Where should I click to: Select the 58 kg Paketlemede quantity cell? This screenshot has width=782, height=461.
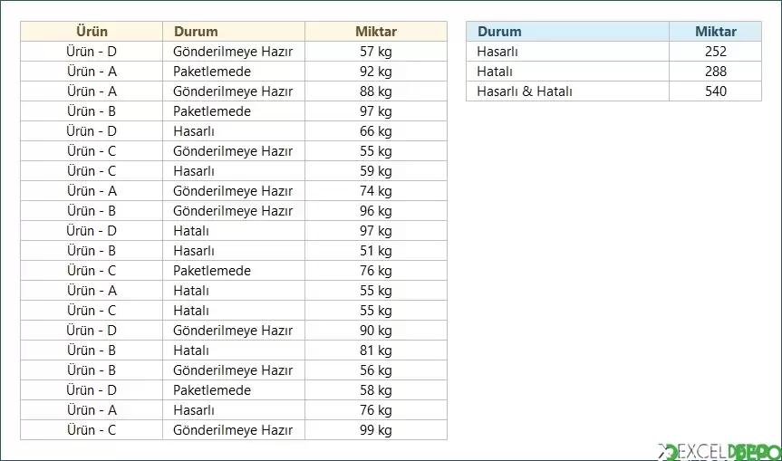pyautogui.click(x=376, y=390)
